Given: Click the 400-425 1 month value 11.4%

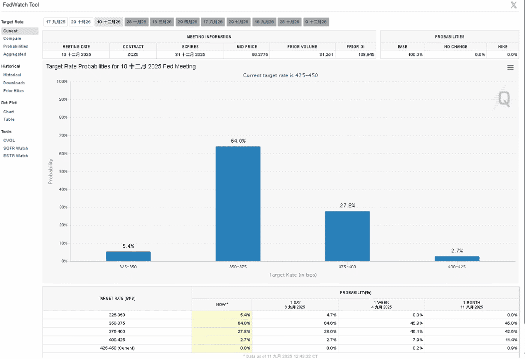Looking at the screenshot, I should (511, 340).
